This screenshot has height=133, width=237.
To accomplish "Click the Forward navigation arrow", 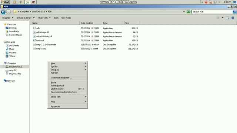I will 9,12.
